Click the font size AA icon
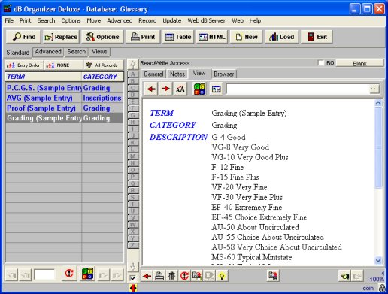 point(180,89)
